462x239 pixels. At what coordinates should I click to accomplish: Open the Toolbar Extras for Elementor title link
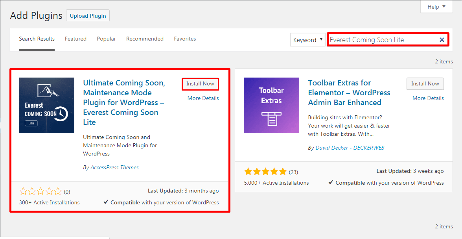point(349,93)
